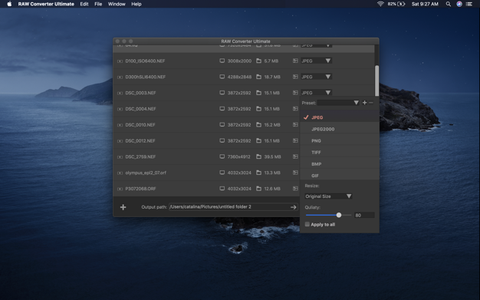Open the File menu

click(x=98, y=4)
